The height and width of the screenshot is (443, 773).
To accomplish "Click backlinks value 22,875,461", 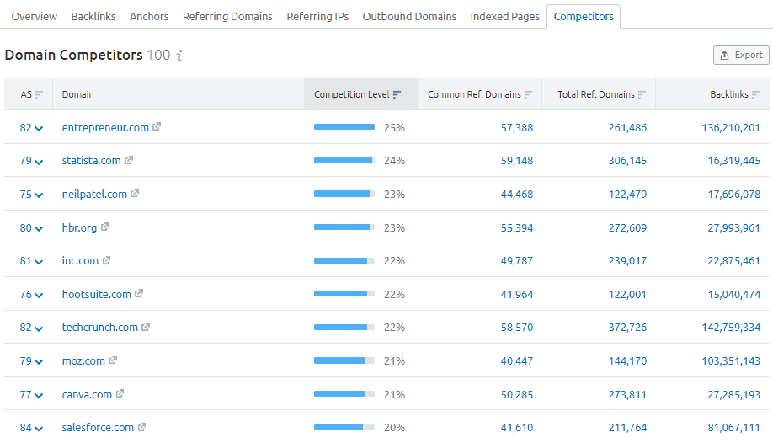I will (734, 261).
